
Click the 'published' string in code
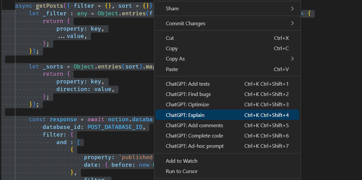point(135,157)
